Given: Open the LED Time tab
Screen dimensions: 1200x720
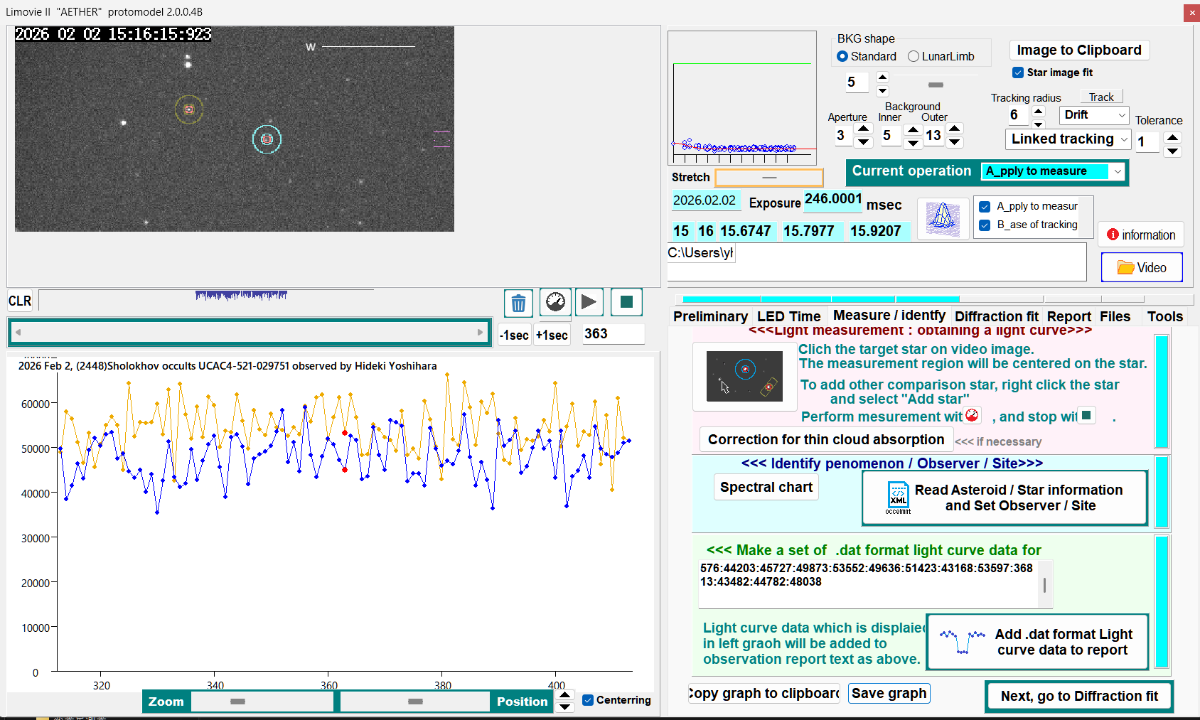Looking at the screenshot, I should (x=788, y=316).
